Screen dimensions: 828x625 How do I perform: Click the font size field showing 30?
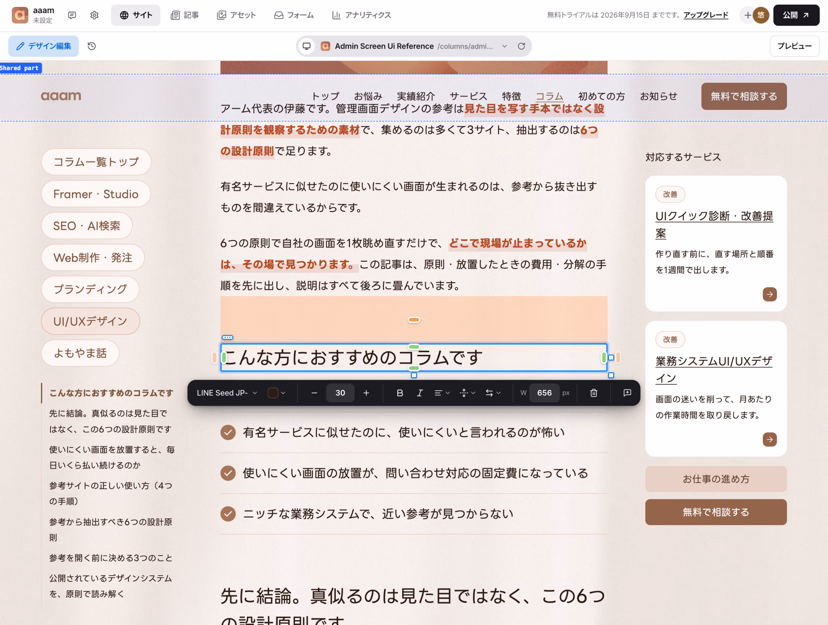[340, 393]
